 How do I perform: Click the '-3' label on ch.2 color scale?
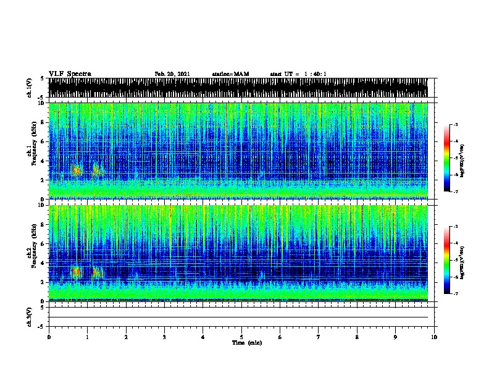(x=455, y=227)
